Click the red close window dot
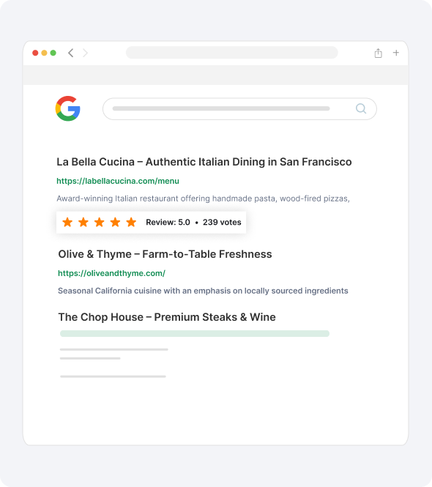This screenshot has width=432, height=487. point(35,53)
